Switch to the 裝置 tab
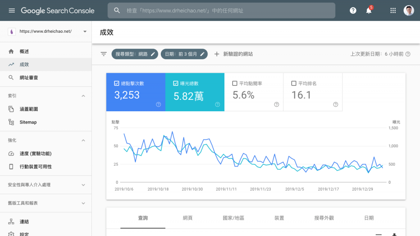Viewport: 420px width, 236px height. [279, 218]
